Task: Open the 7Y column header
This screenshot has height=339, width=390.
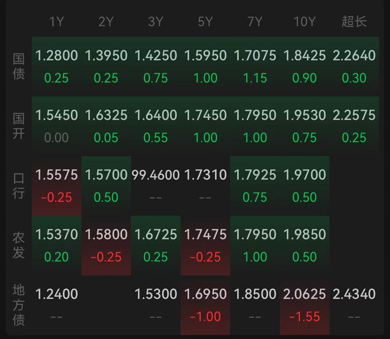Action: (x=255, y=21)
